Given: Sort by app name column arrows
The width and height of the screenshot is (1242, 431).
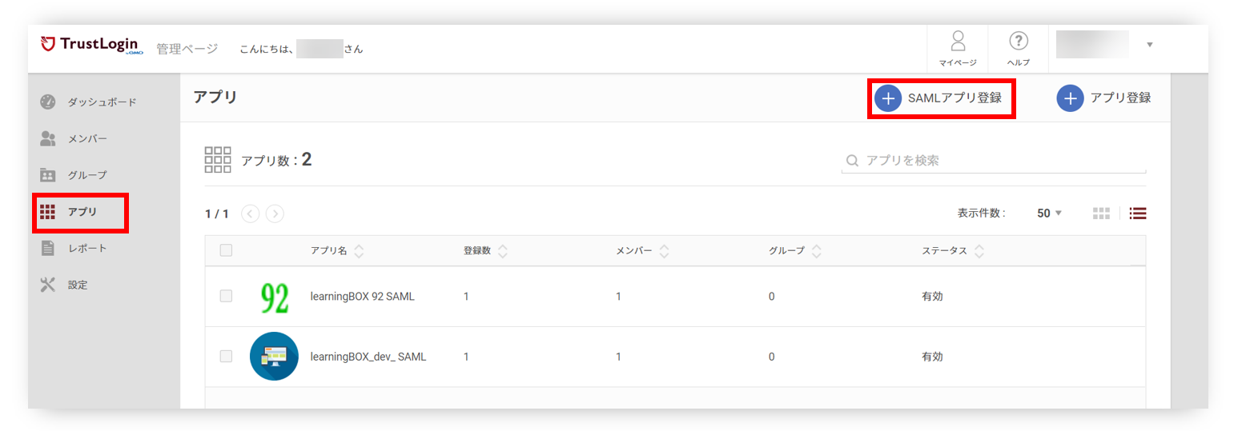Looking at the screenshot, I should point(359,251).
